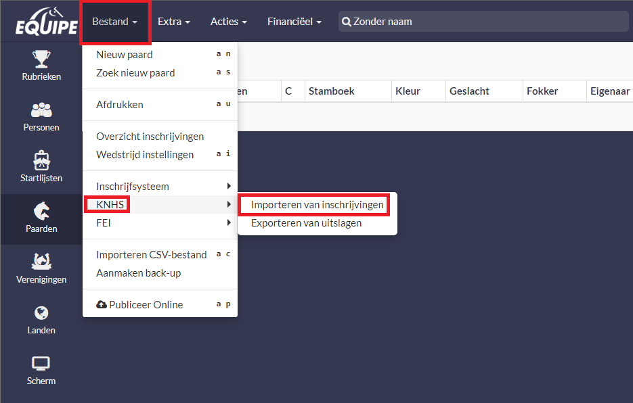This screenshot has width=633, height=403.
Task: Click Nieuw paard menu entry
Action: (x=125, y=54)
